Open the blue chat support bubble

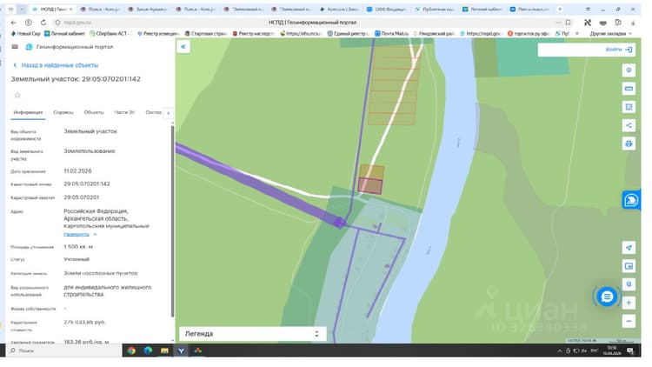[x=607, y=297]
